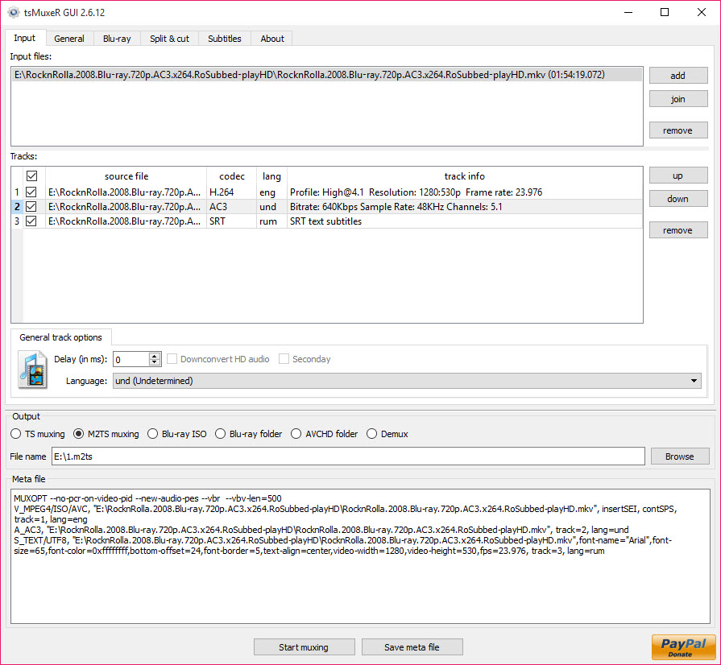721x665 pixels.
Task: Click remove button beside Input files list
Action: pos(677,130)
